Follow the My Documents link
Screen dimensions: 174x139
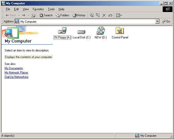point(14,68)
